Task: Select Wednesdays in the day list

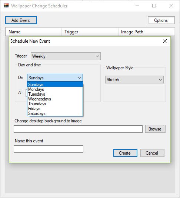Action: (55, 99)
